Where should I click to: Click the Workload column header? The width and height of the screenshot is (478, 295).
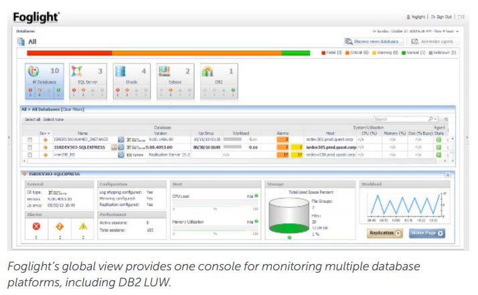[x=241, y=134]
